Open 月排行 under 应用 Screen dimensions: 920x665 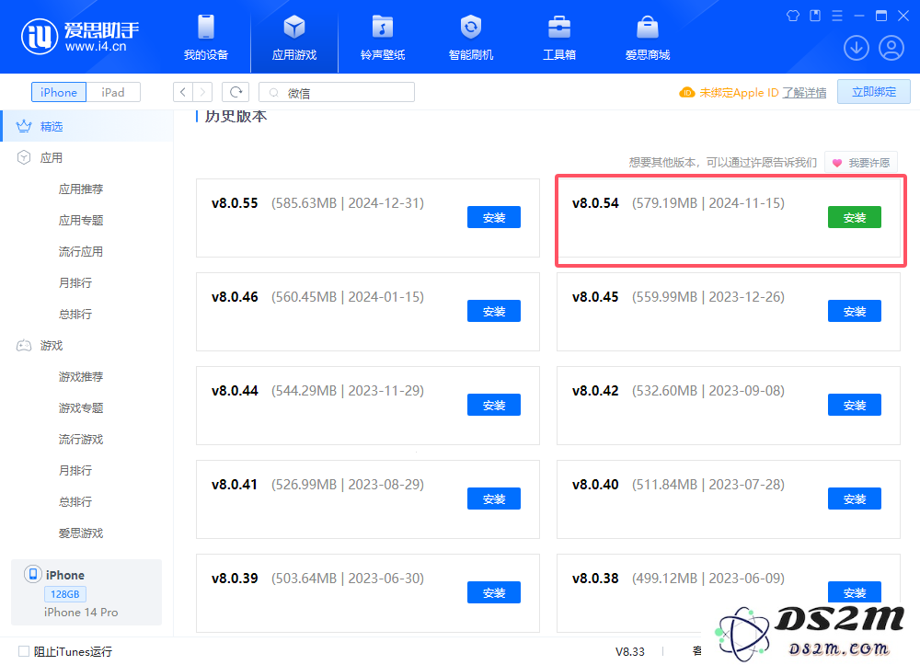point(75,282)
